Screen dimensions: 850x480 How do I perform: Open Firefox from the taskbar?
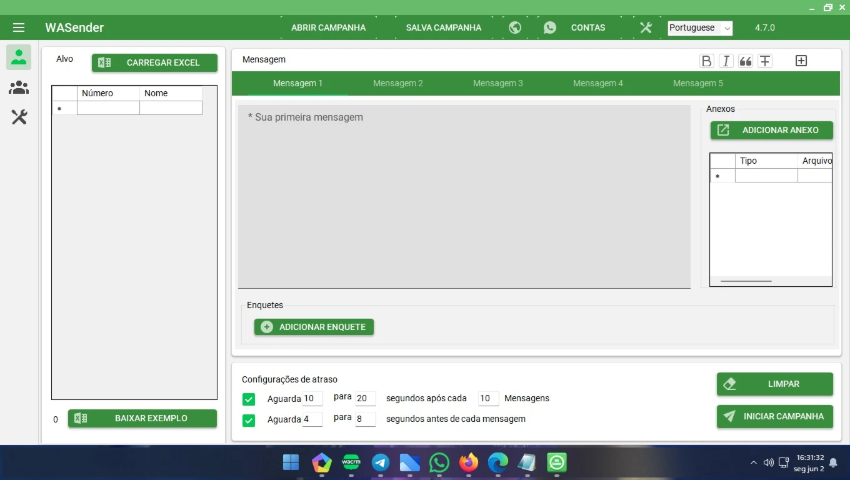pos(469,462)
